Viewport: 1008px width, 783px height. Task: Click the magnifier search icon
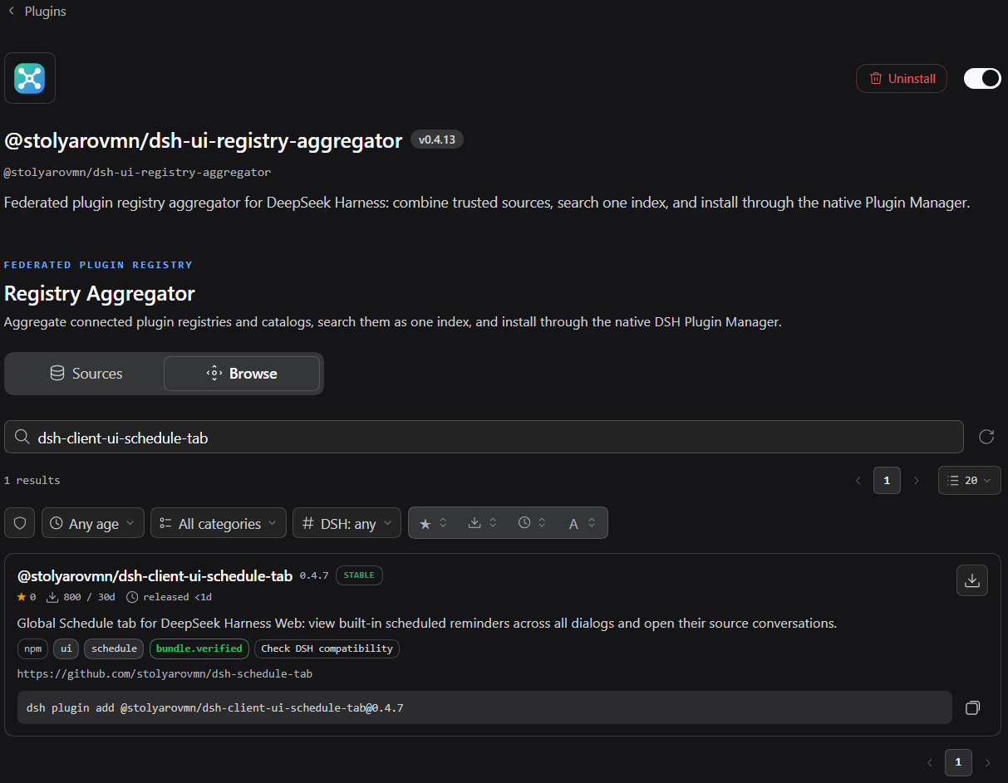[22, 437]
